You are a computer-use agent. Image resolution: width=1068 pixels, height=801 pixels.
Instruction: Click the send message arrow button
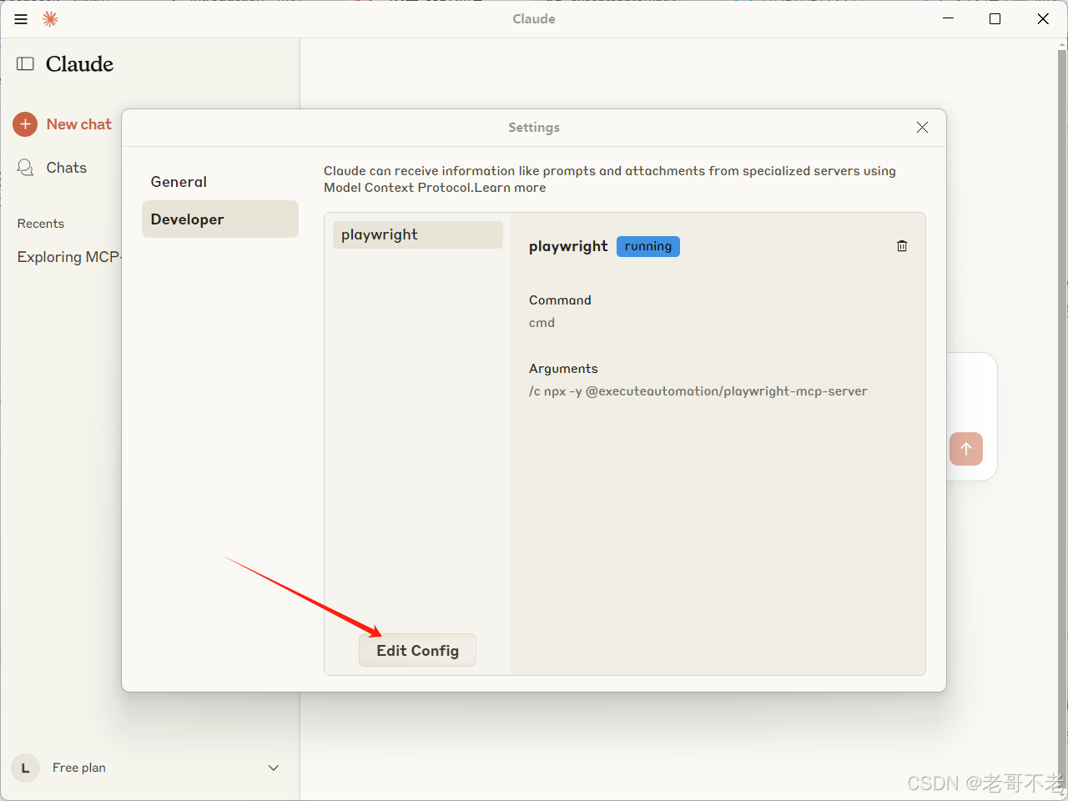click(x=966, y=449)
